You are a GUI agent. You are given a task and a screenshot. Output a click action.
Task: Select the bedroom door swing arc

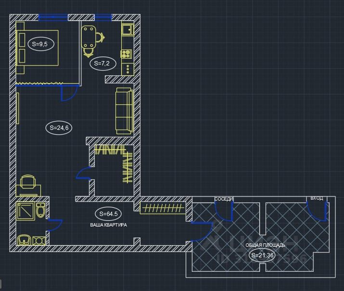69,93
